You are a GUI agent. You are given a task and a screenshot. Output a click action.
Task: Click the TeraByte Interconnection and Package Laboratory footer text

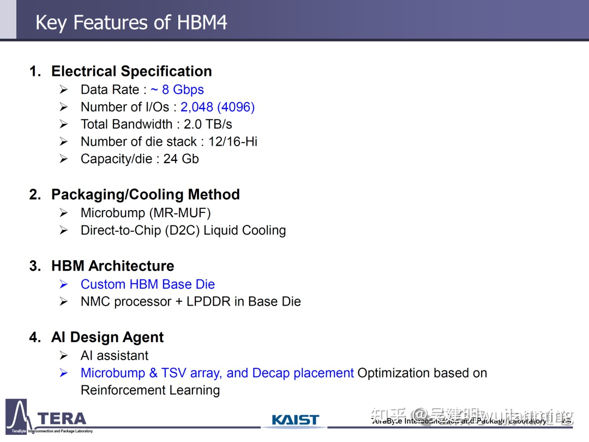tap(458, 421)
